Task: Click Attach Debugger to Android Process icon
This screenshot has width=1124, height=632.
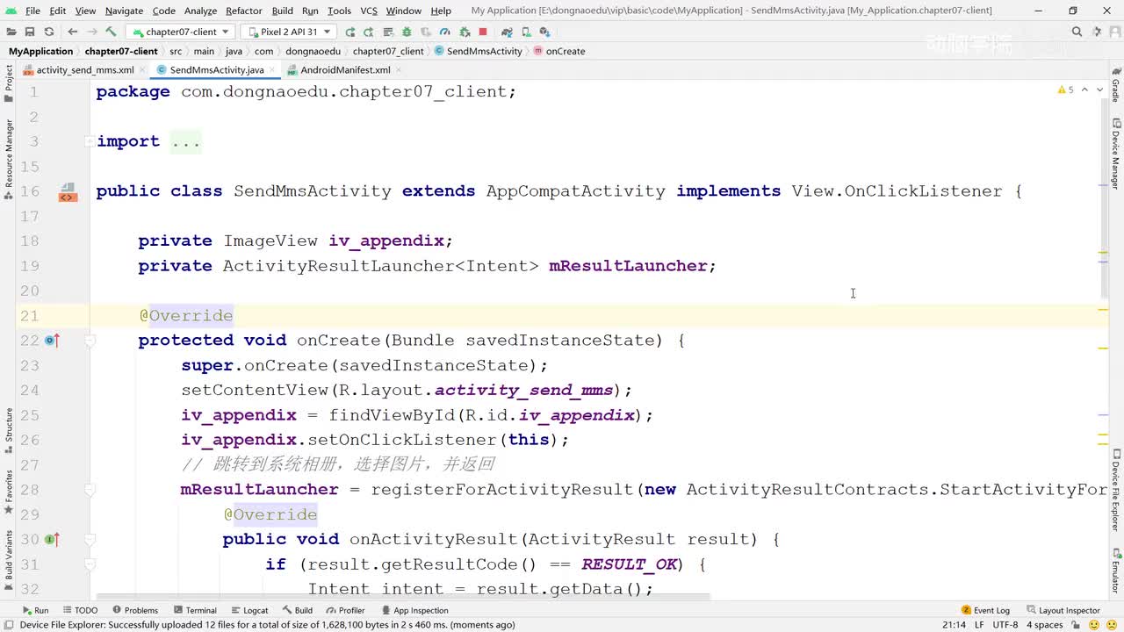Action: pos(464,32)
